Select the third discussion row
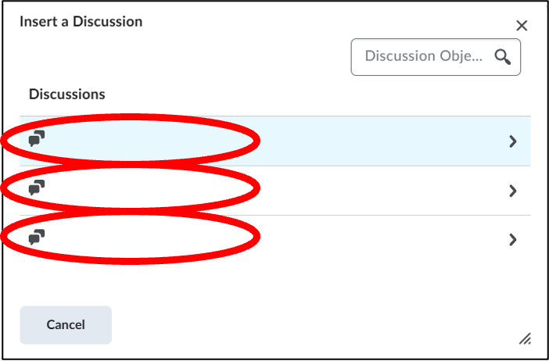Screen dimensions: 549x361 tap(275, 240)
